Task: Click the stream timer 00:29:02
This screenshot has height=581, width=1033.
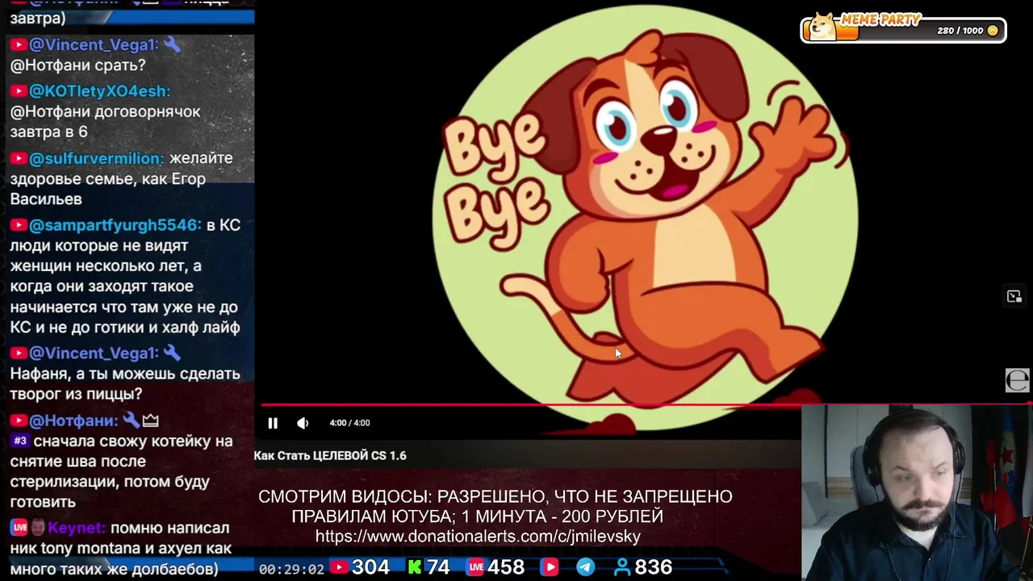Action: click(291, 569)
